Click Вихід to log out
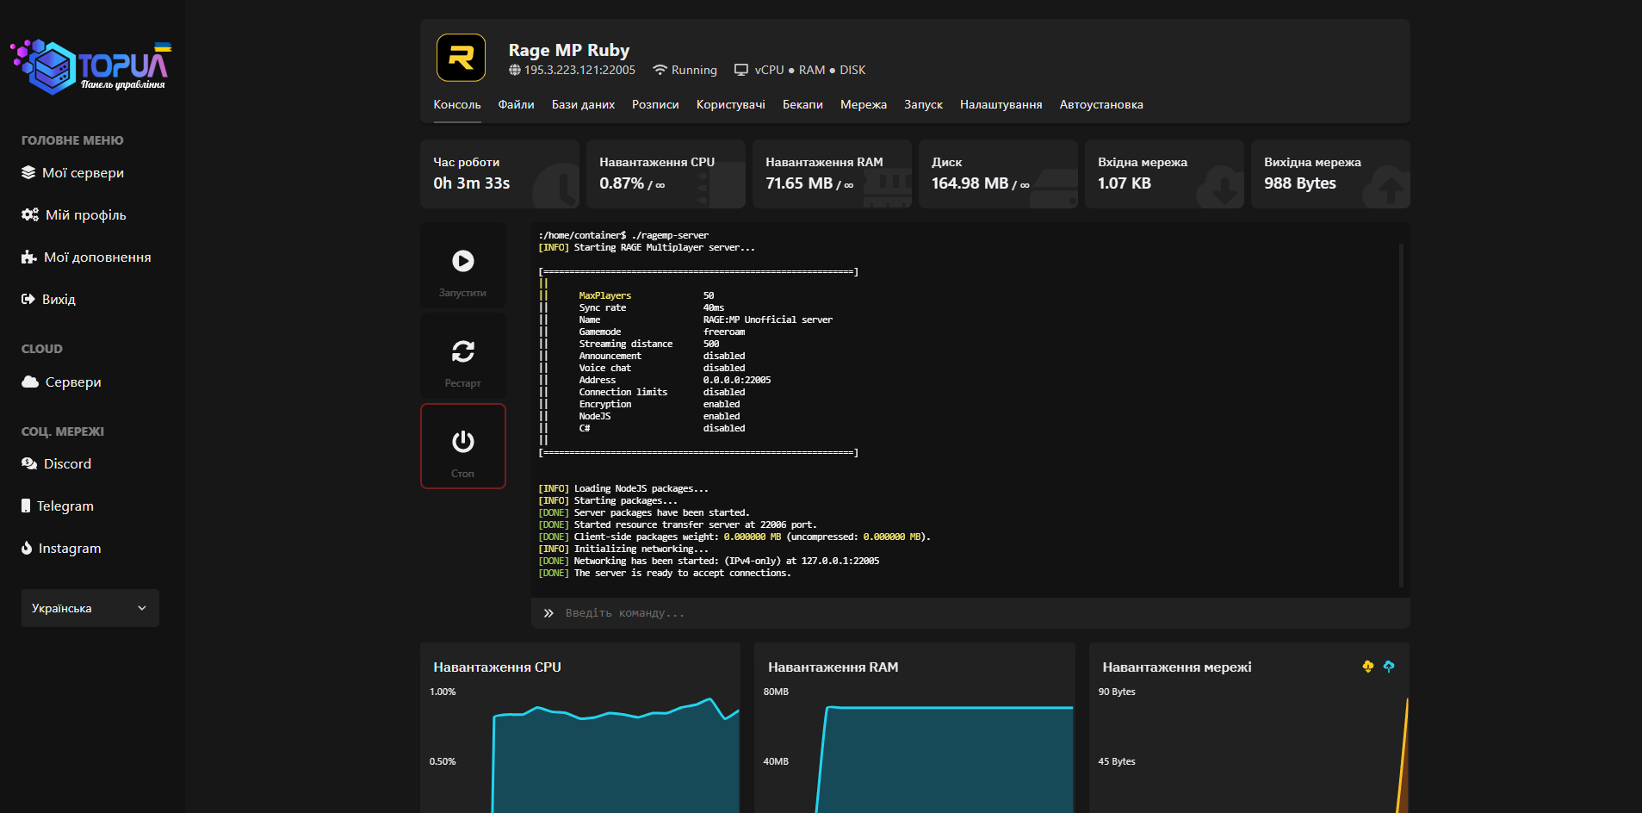The height and width of the screenshot is (813, 1642). pos(59,300)
